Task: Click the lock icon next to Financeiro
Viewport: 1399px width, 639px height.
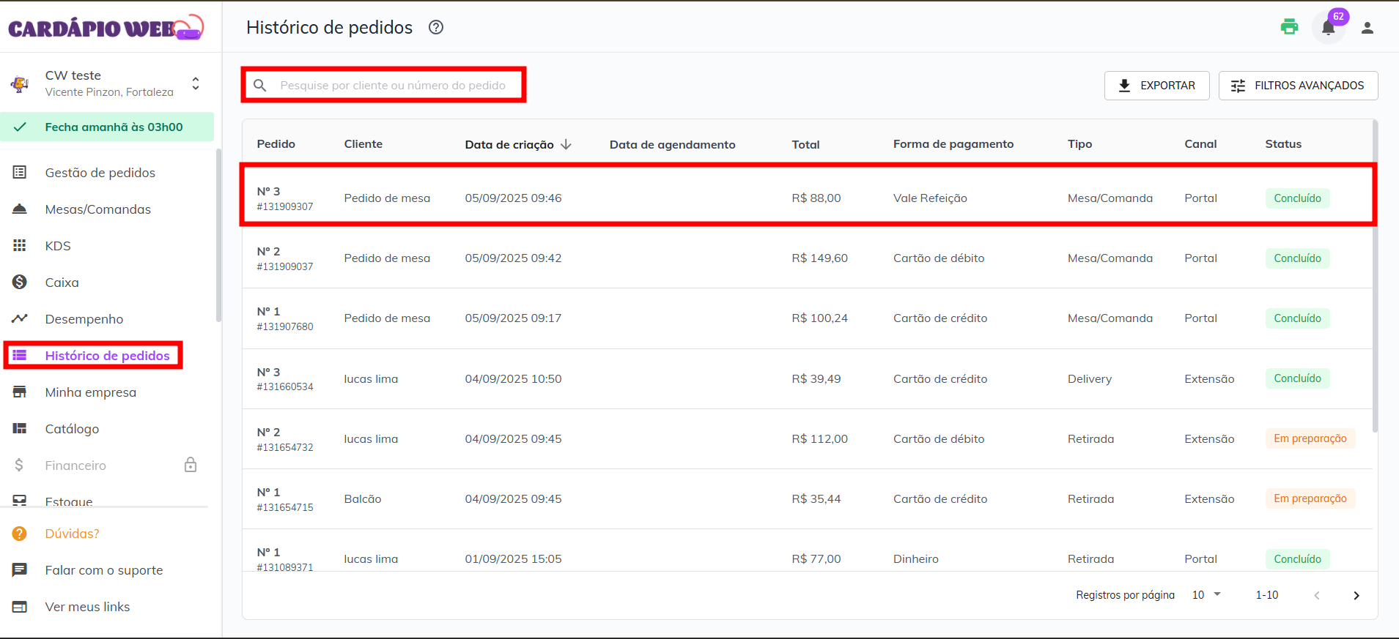Action: click(x=191, y=465)
